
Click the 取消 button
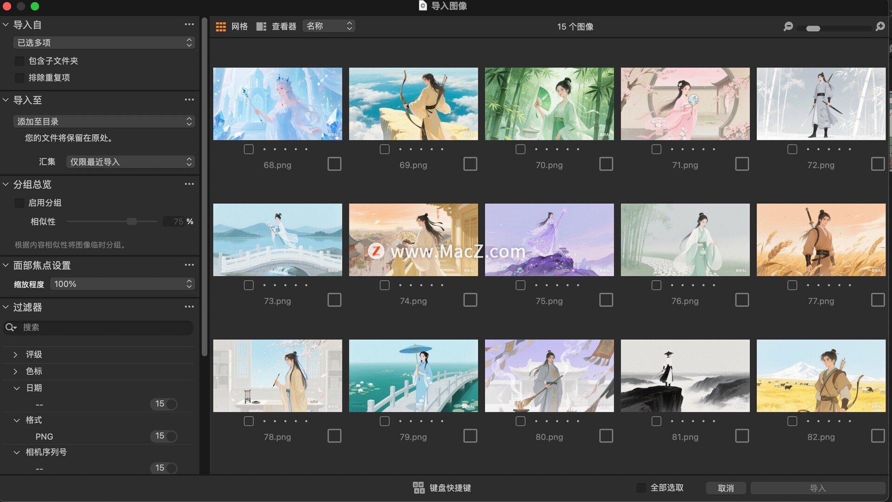click(x=726, y=488)
